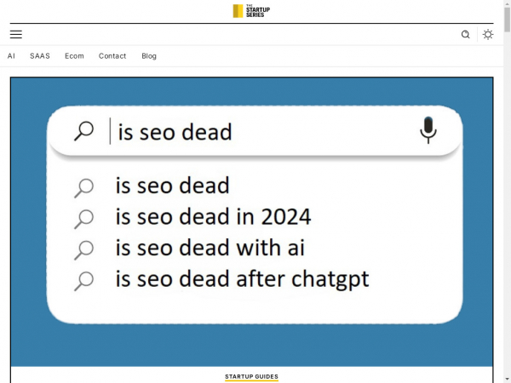Follow the Startup Guides category link
The height and width of the screenshot is (383, 511).
pyautogui.click(x=251, y=376)
